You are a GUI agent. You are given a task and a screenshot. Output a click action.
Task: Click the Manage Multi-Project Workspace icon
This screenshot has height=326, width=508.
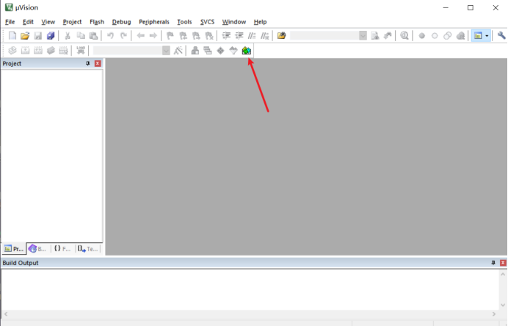208,51
